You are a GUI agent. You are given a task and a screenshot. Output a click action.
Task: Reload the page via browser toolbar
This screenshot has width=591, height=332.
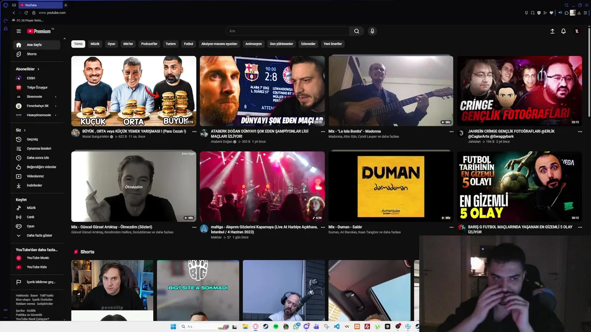pos(26,13)
